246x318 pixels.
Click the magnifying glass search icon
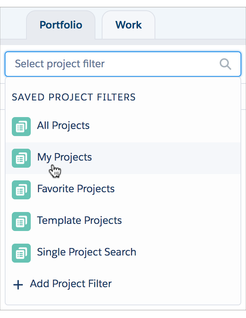click(225, 64)
